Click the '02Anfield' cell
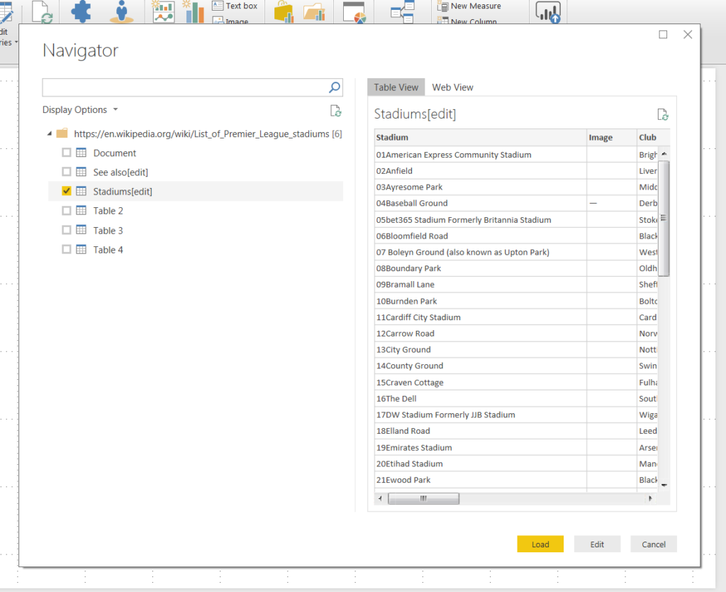726x592 pixels. pyautogui.click(x=481, y=171)
